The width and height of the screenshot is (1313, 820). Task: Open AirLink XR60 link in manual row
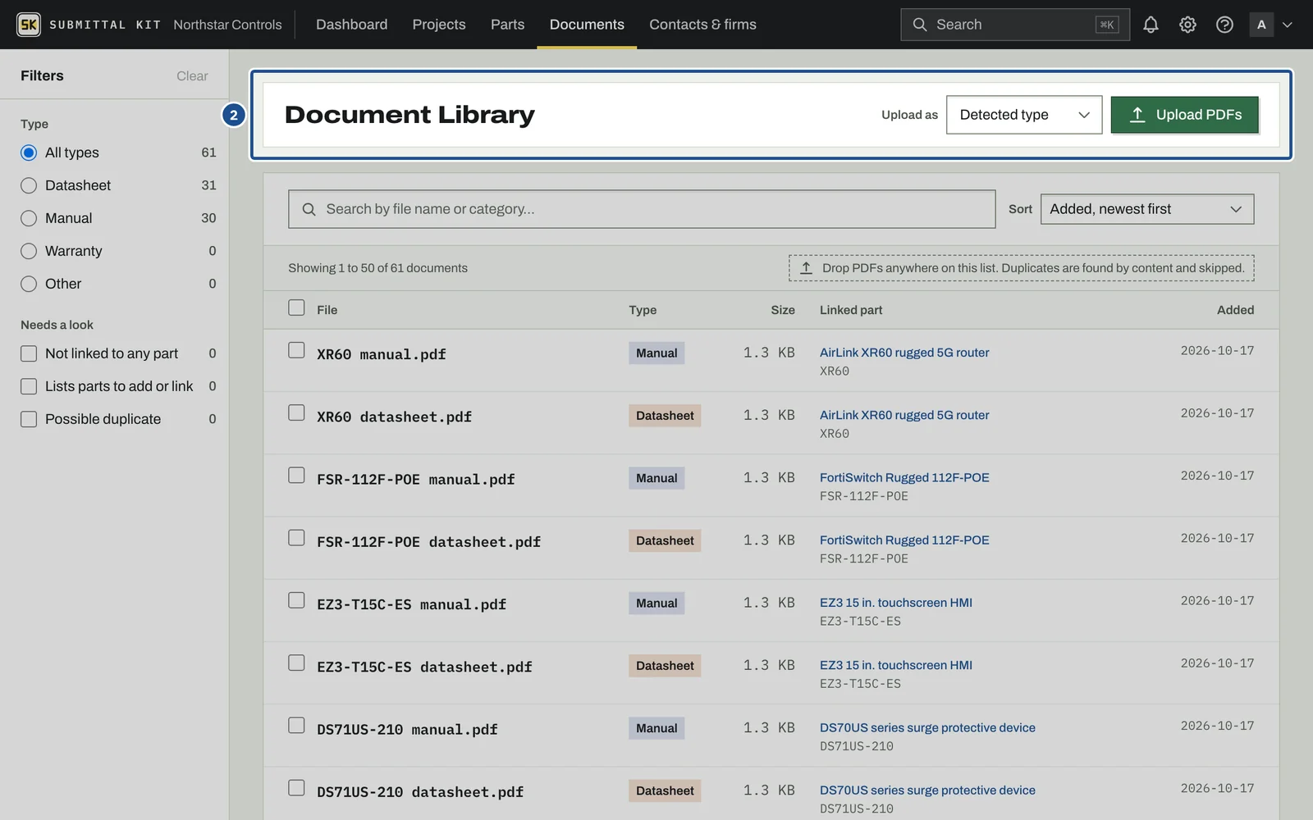coord(904,353)
